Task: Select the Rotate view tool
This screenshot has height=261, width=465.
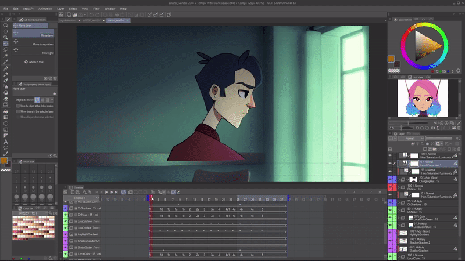Action: tap(6, 31)
